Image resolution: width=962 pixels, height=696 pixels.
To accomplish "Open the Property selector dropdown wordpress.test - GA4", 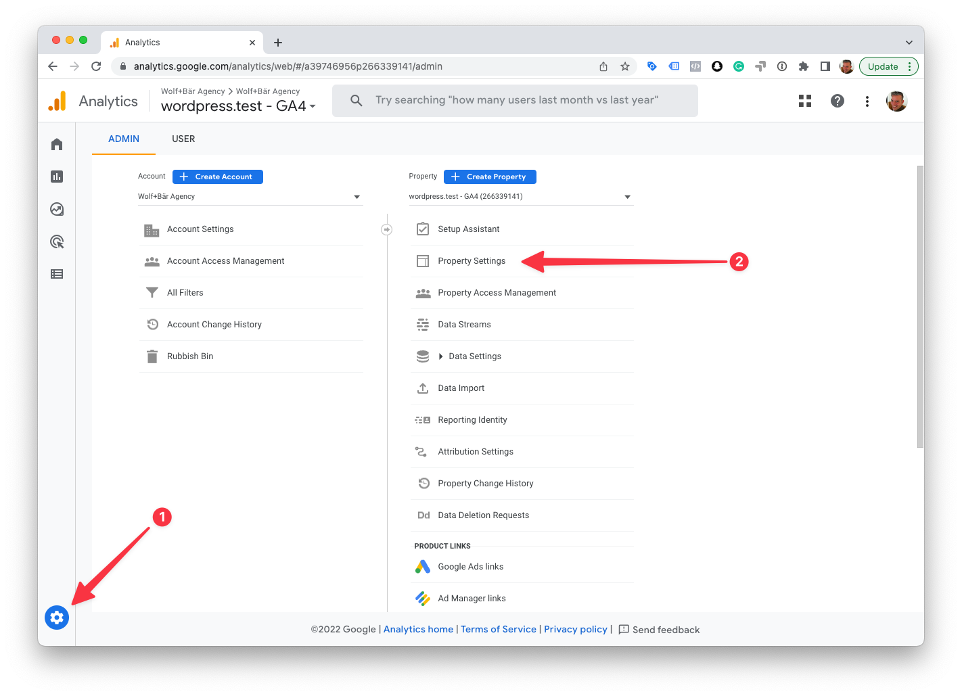I will tap(521, 197).
